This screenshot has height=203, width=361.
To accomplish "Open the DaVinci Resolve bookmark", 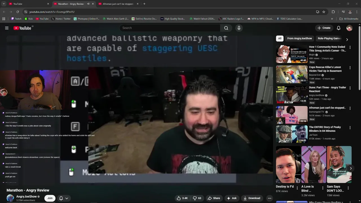I will pyautogui.click(x=144, y=19).
